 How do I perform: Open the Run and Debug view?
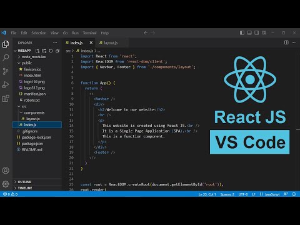click(6, 85)
